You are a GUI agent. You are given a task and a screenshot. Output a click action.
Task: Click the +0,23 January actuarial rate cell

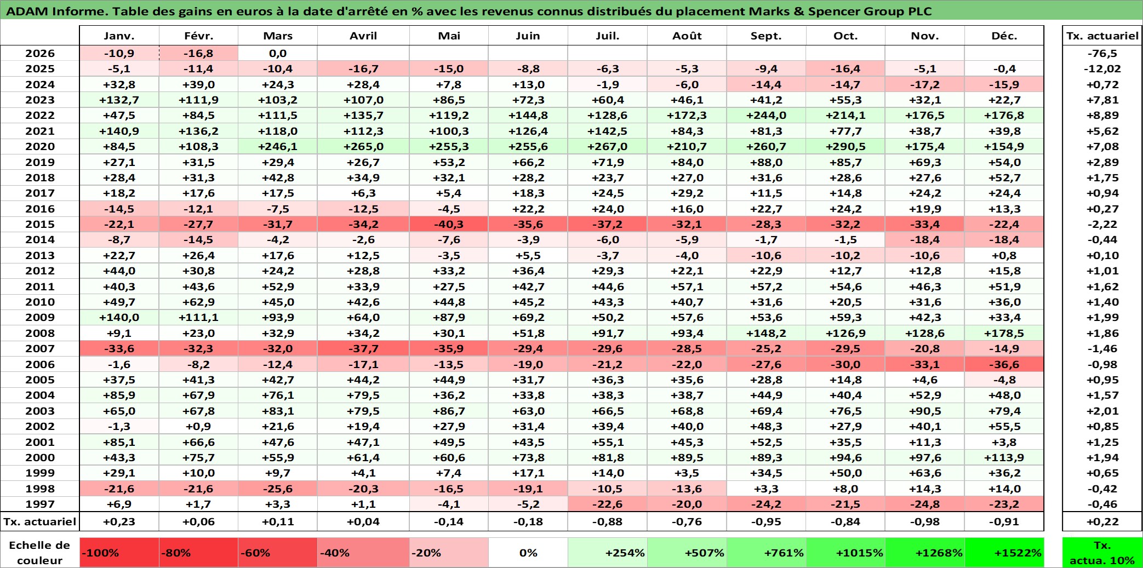tap(119, 521)
